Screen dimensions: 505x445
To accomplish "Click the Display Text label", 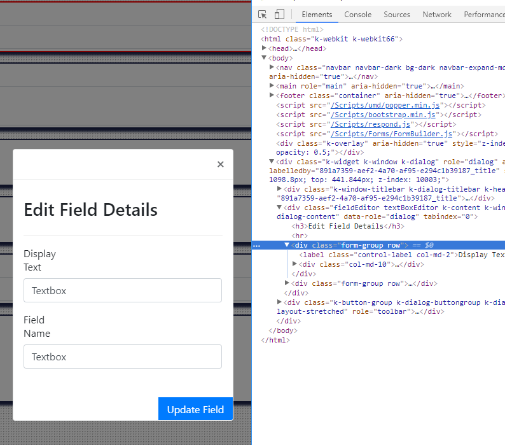I will point(39,260).
